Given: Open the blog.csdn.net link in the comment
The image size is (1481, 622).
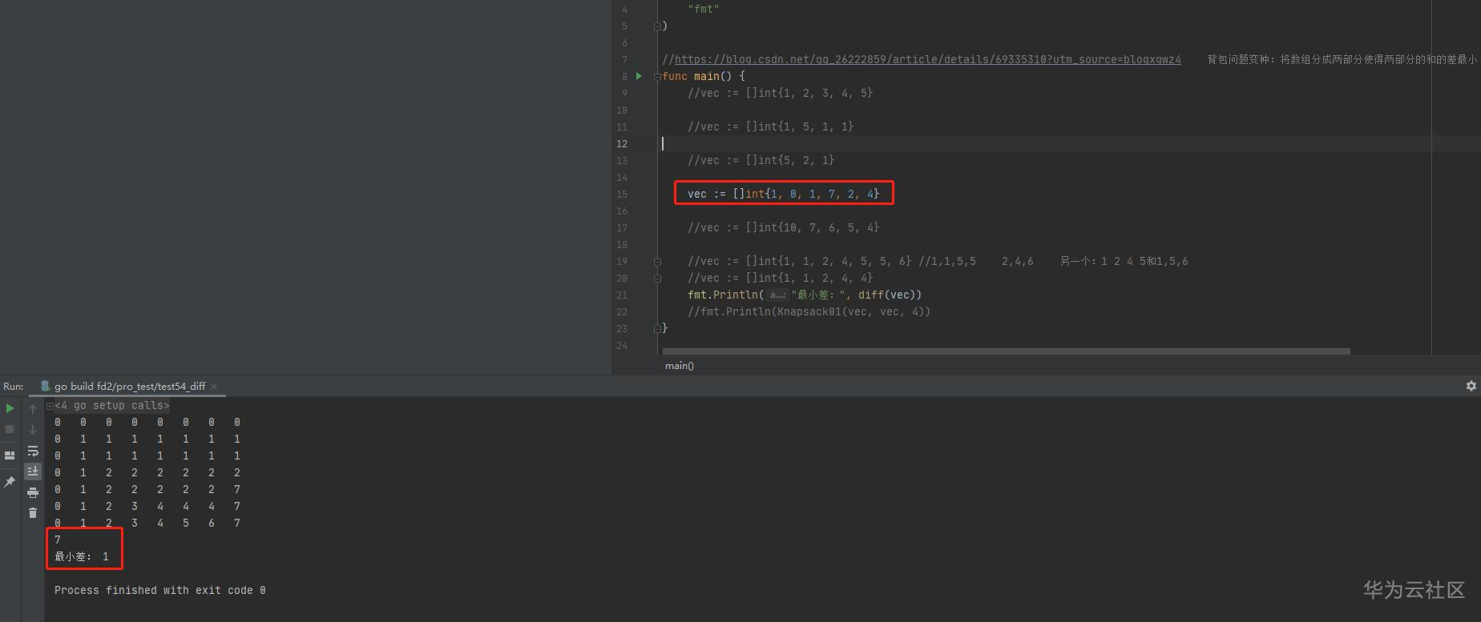Looking at the screenshot, I should click(927, 59).
